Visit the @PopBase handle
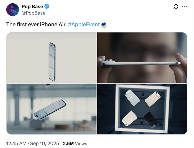Viewport: 194px width, 148px height. (33, 13)
